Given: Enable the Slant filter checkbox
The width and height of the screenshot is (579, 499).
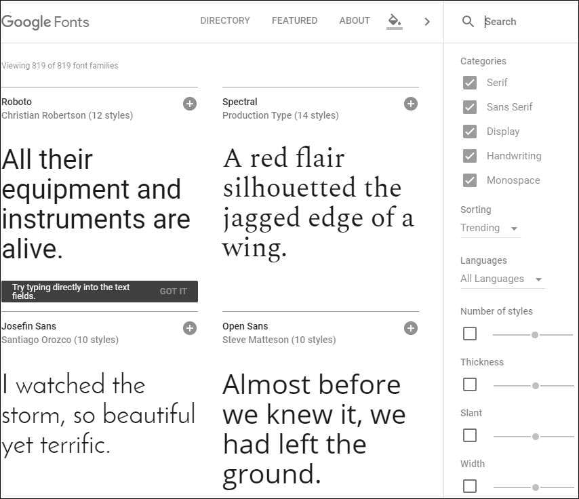Looking at the screenshot, I should 470,435.
